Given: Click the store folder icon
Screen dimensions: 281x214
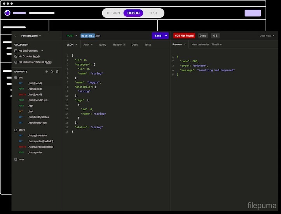Looking at the screenshot, I should pos(16,130).
